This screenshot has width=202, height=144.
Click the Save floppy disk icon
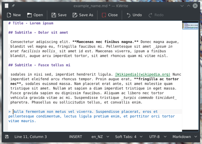pos(54,15)
